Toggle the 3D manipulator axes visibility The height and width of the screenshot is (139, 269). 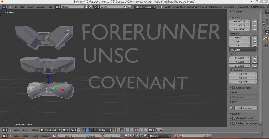84,130
